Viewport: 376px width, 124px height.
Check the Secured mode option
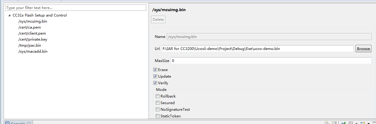(x=158, y=103)
